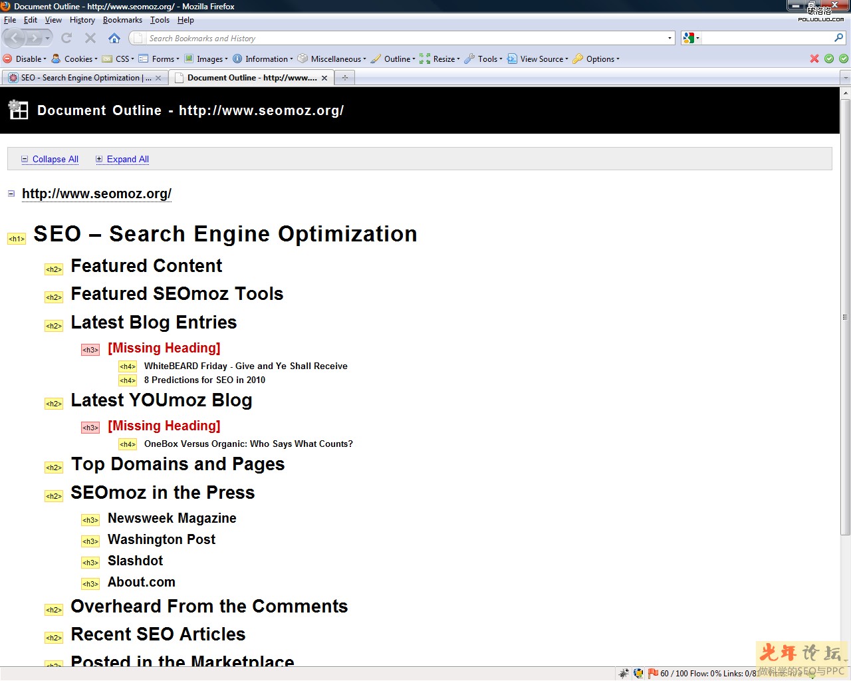Open the Bookmarks menu
This screenshot has width=851, height=681.
122,20
